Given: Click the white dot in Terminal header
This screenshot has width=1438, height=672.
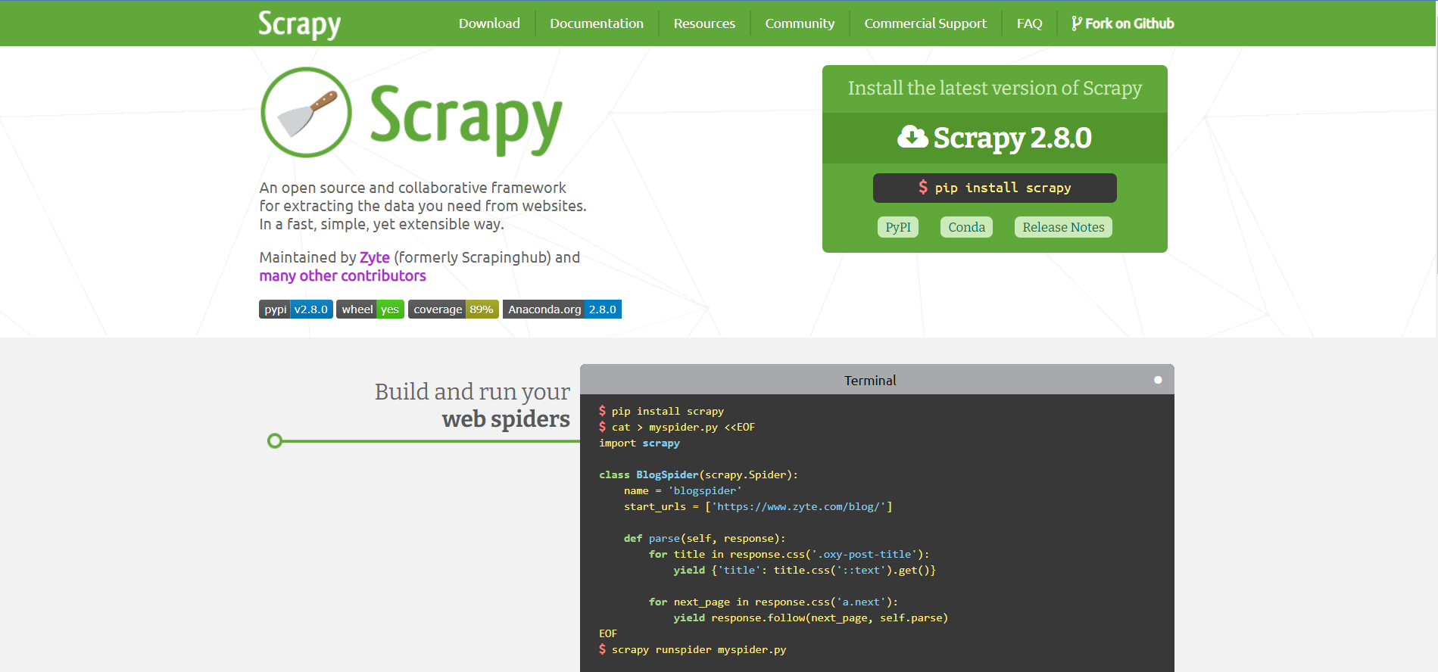Looking at the screenshot, I should tap(1157, 380).
